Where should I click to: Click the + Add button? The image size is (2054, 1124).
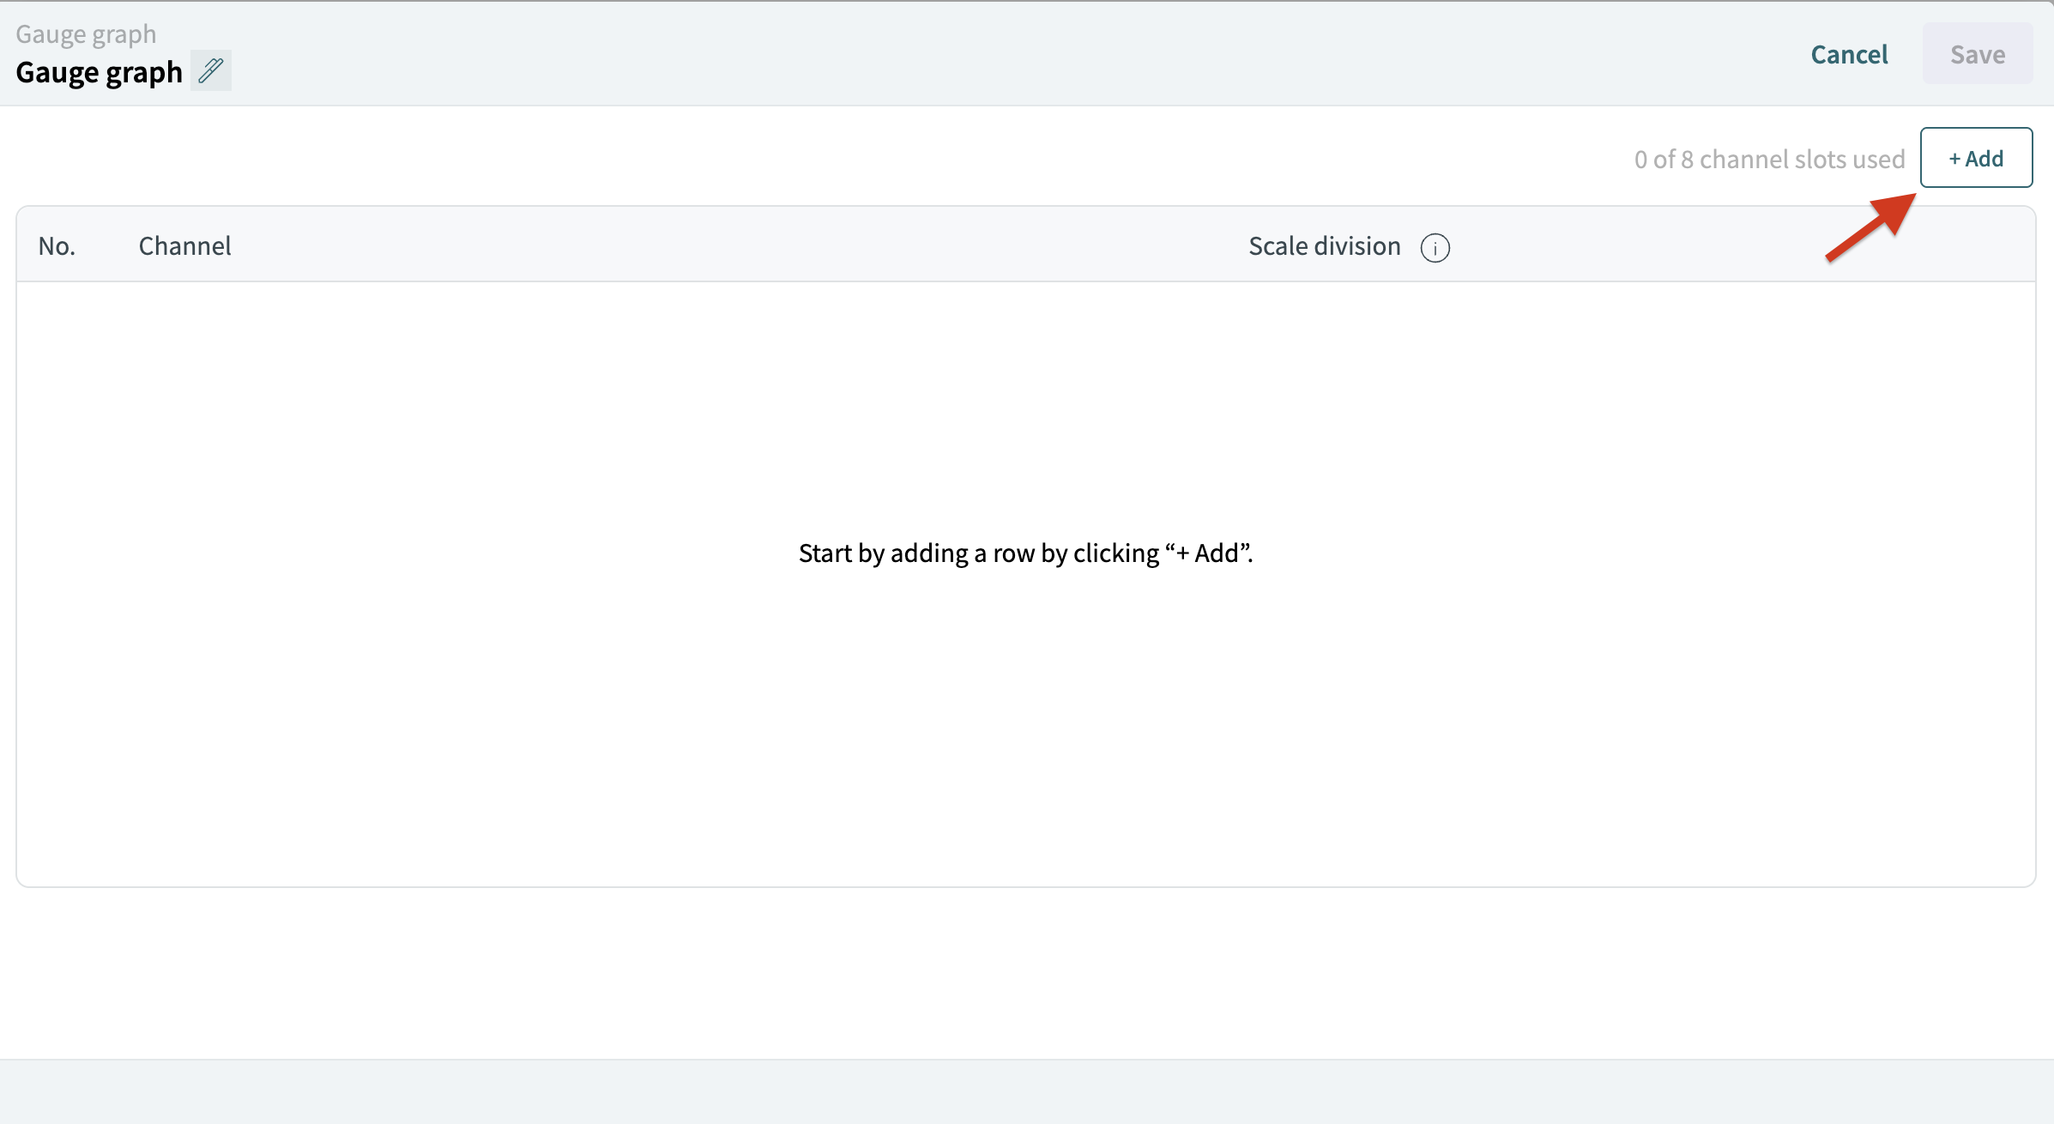point(1976,158)
